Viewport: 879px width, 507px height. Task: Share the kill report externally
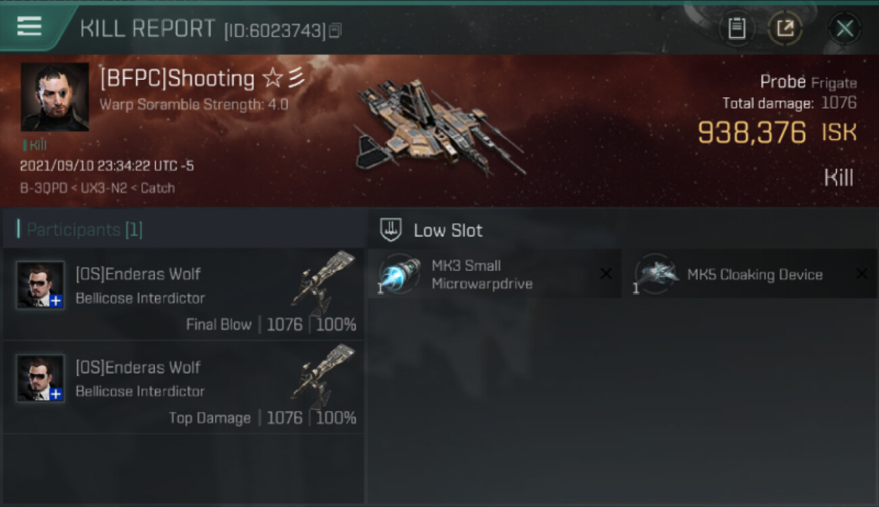point(785,28)
